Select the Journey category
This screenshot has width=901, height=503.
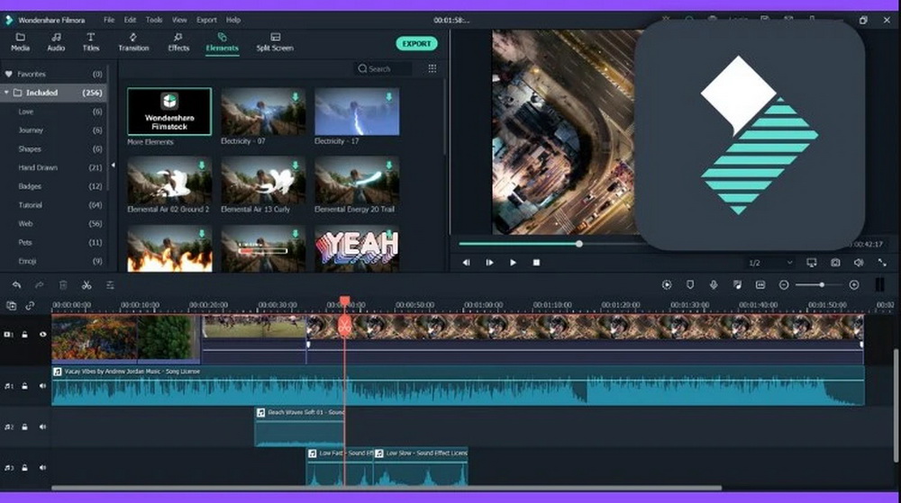coord(53,130)
